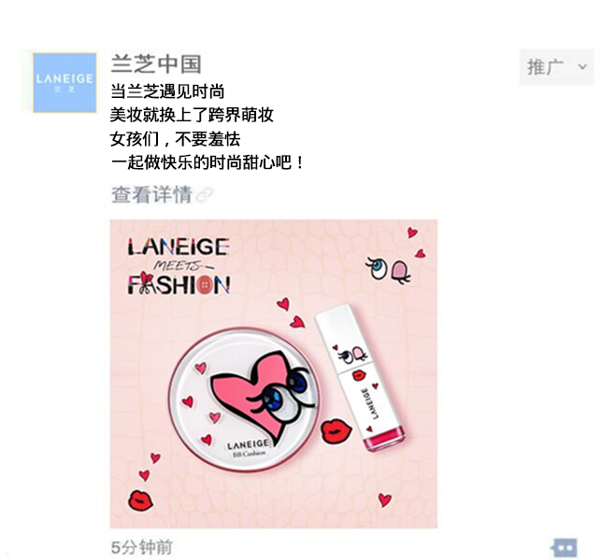Select the text line 美妆就换上了跨界萌妆
The width and height of the screenshot is (602, 560).
(x=192, y=115)
